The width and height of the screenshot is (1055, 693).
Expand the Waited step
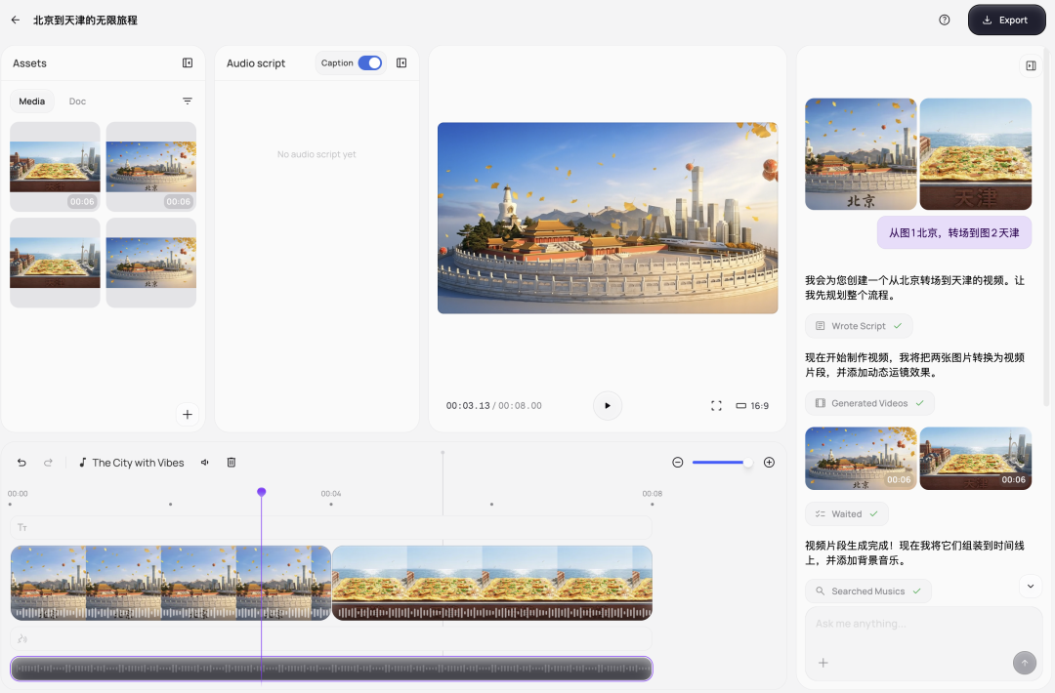tap(847, 514)
